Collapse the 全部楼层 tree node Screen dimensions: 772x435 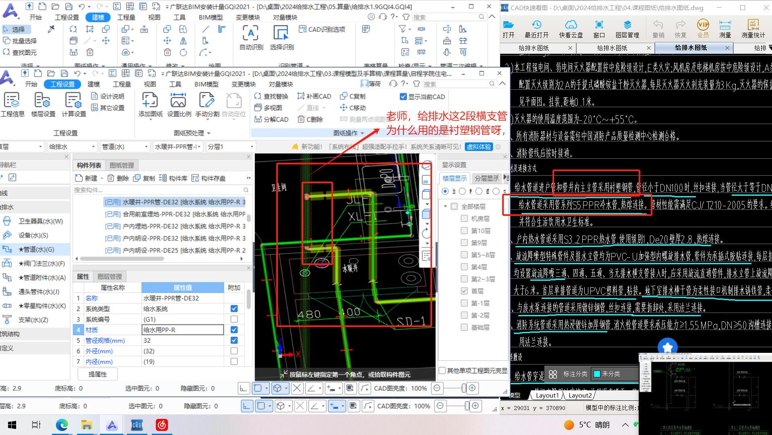(x=445, y=206)
